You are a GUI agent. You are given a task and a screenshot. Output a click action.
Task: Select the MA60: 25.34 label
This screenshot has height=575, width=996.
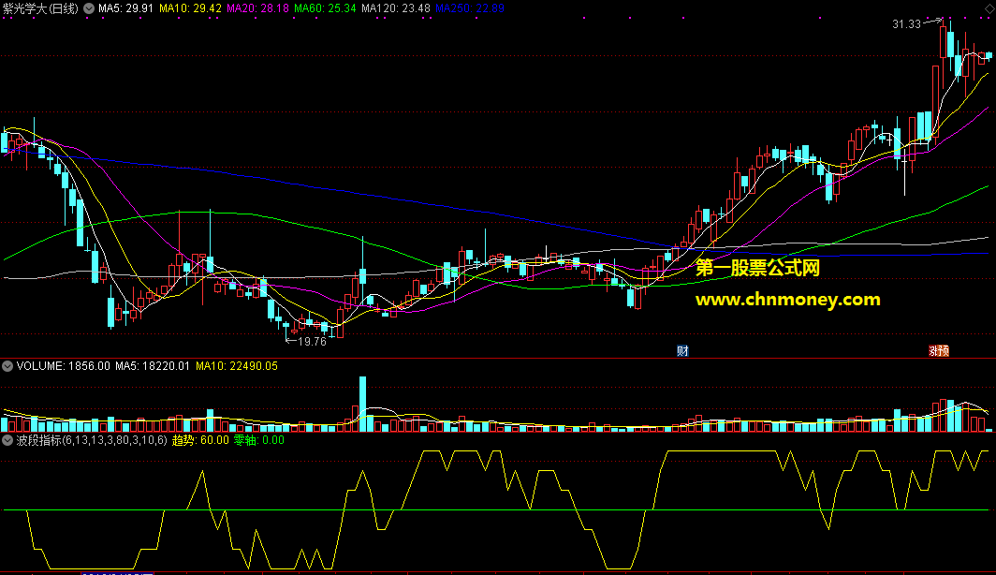tap(325, 8)
